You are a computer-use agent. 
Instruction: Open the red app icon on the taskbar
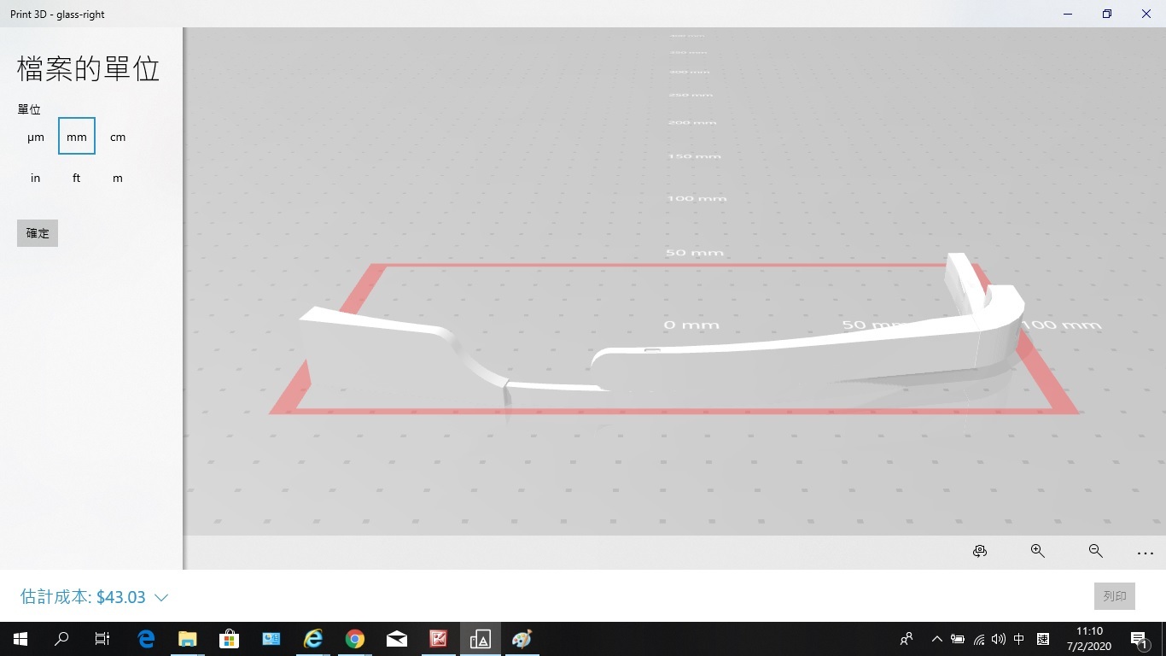439,639
